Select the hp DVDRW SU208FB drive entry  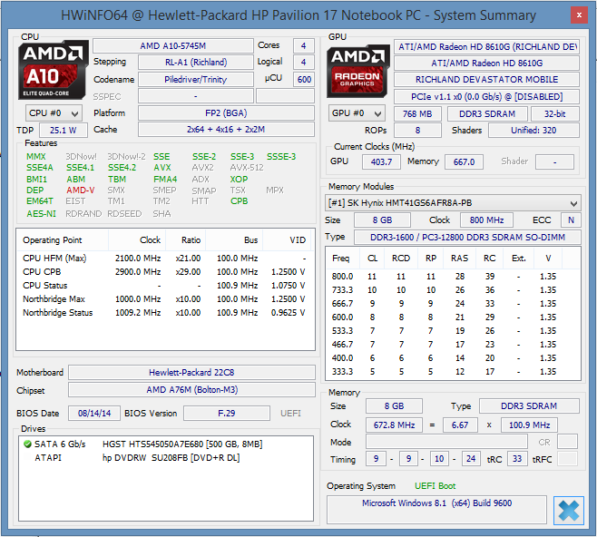171,458
